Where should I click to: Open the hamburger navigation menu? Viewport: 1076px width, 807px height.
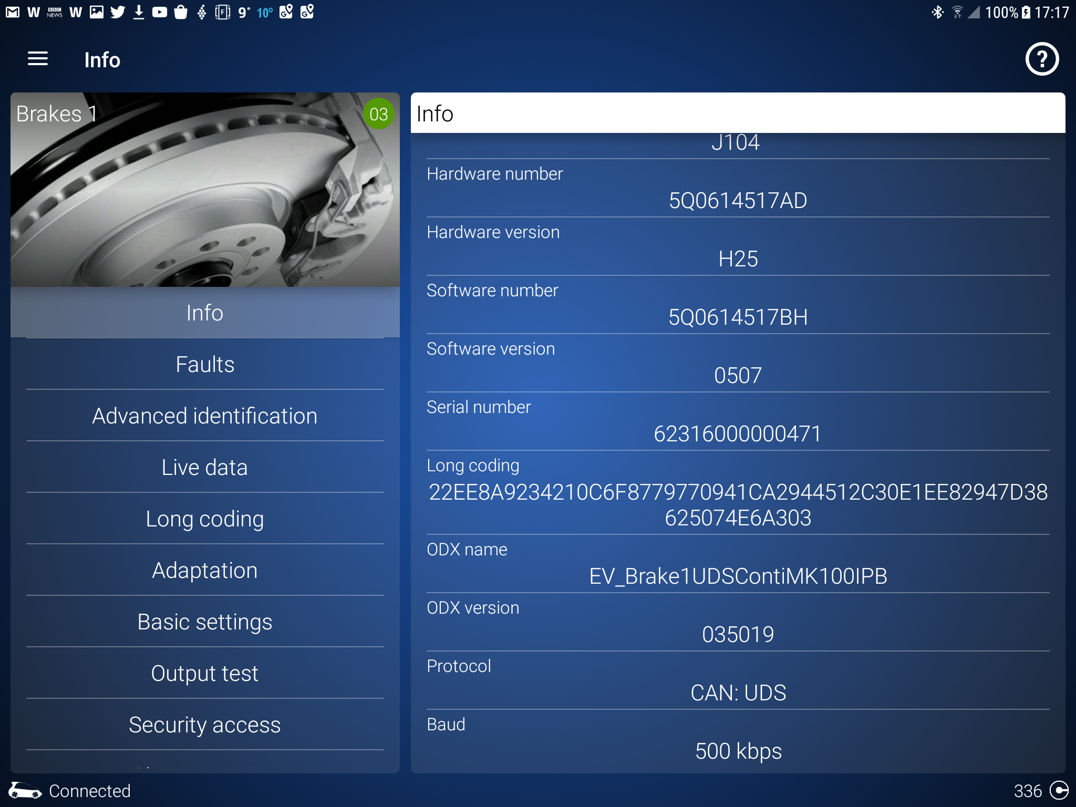[38, 59]
